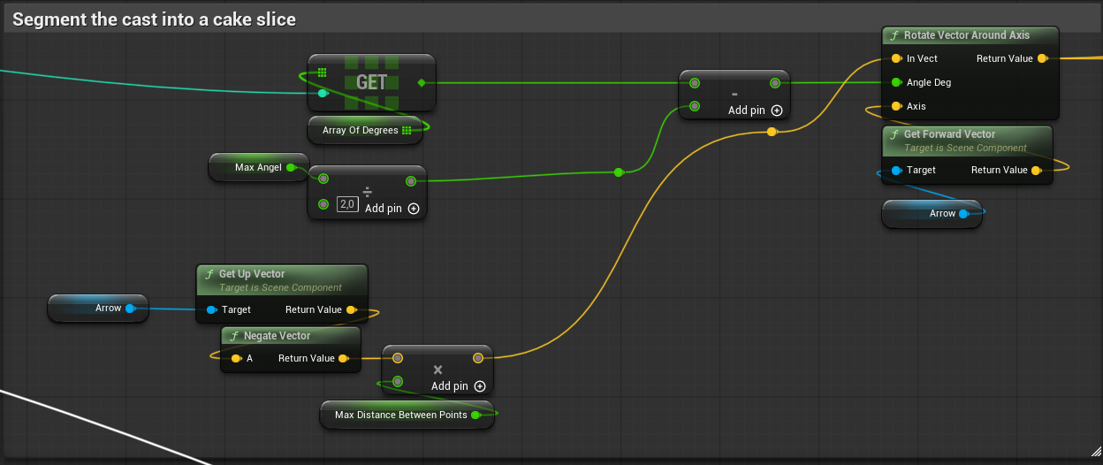1103x465 pixels.
Task: Click the reroute node on the yellow wire
Action: point(772,132)
